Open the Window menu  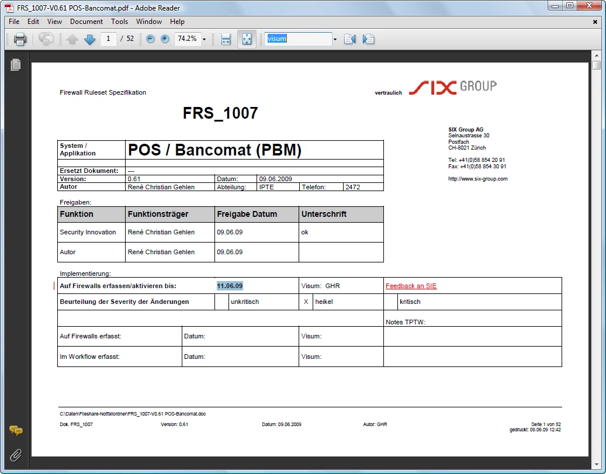149,22
